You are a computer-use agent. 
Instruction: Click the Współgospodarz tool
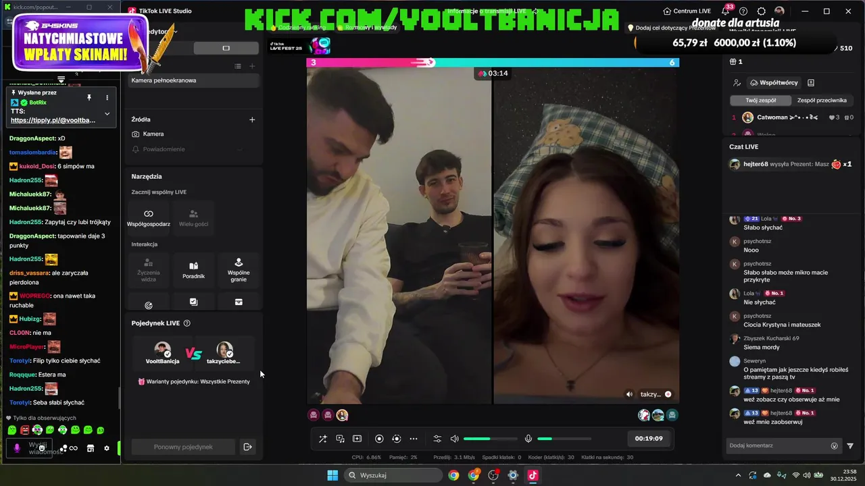tap(149, 217)
